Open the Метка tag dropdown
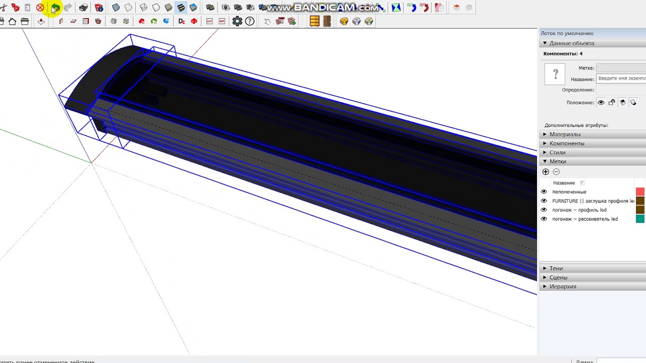 point(621,68)
